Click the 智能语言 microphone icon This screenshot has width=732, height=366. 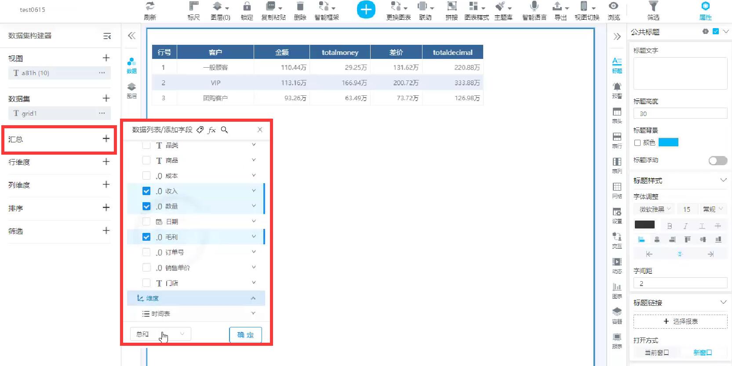534,6
